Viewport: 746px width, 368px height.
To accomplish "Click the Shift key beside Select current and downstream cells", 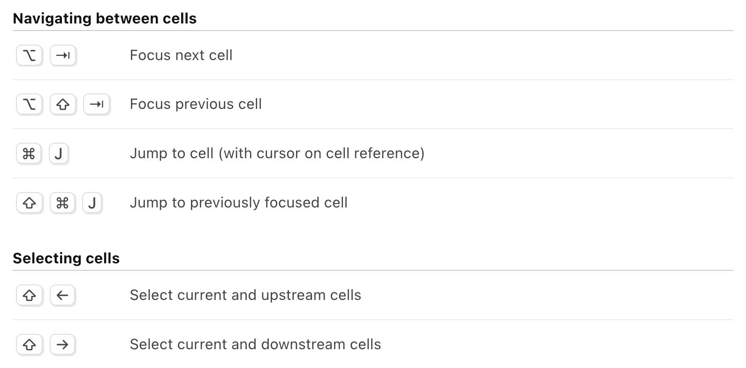I will pos(29,345).
